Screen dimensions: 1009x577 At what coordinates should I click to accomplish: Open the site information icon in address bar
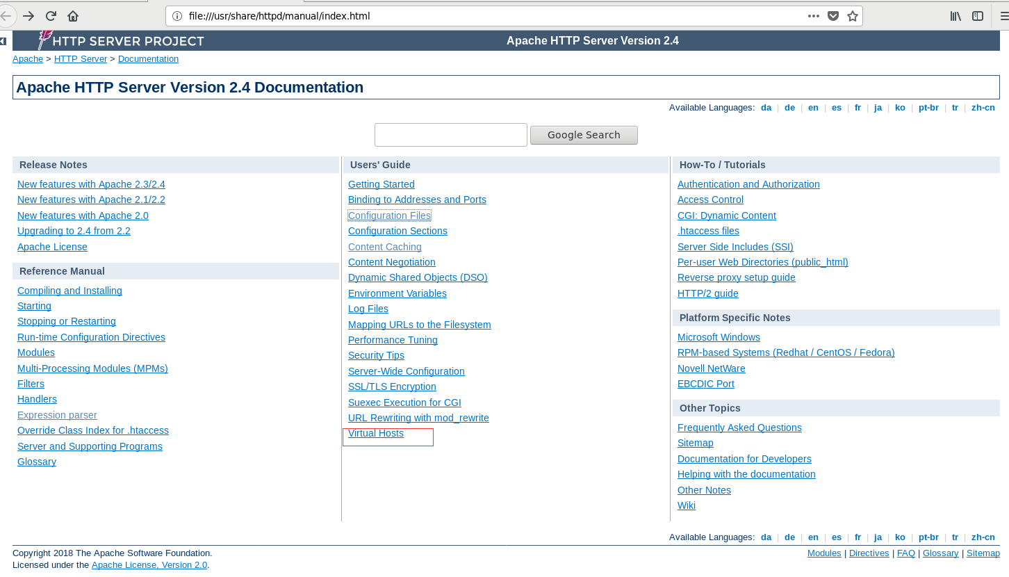pyautogui.click(x=177, y=16)
